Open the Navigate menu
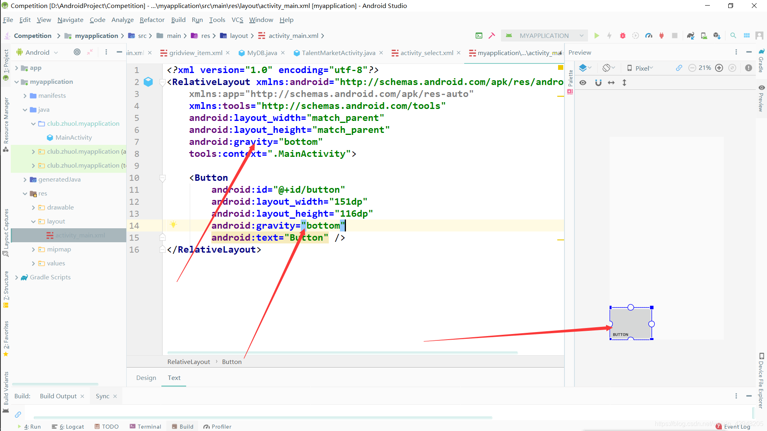 pos(69,20)
